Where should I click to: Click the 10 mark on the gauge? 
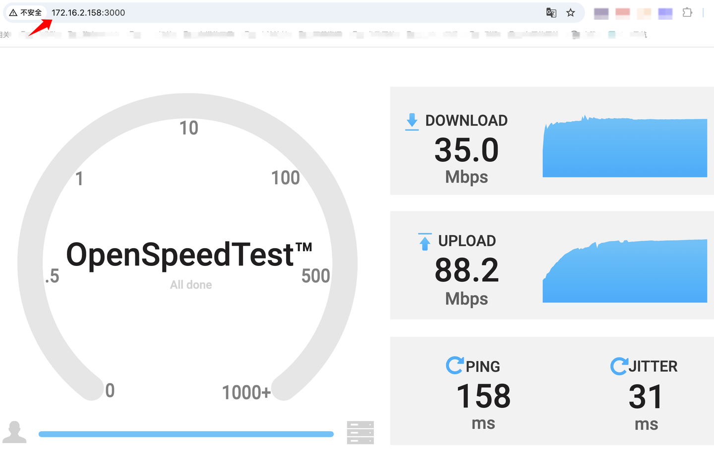pyautogui.click(x=189, y=128)
